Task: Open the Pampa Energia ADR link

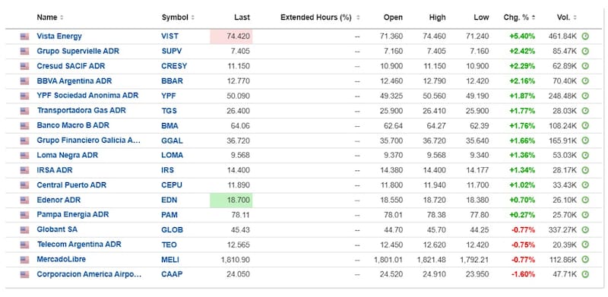Action: pyautogui.click(x=73, y=214)
